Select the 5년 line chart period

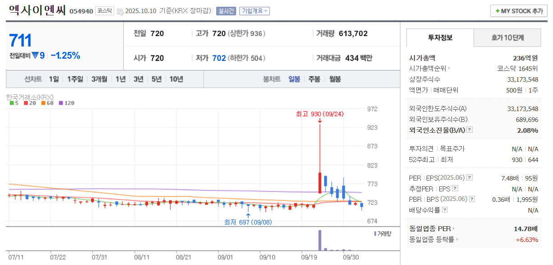[x=157, y=79]
